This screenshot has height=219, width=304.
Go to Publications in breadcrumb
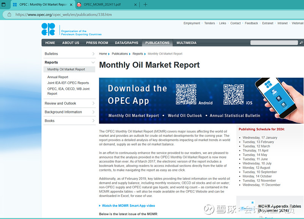click(x=120, y=54)
